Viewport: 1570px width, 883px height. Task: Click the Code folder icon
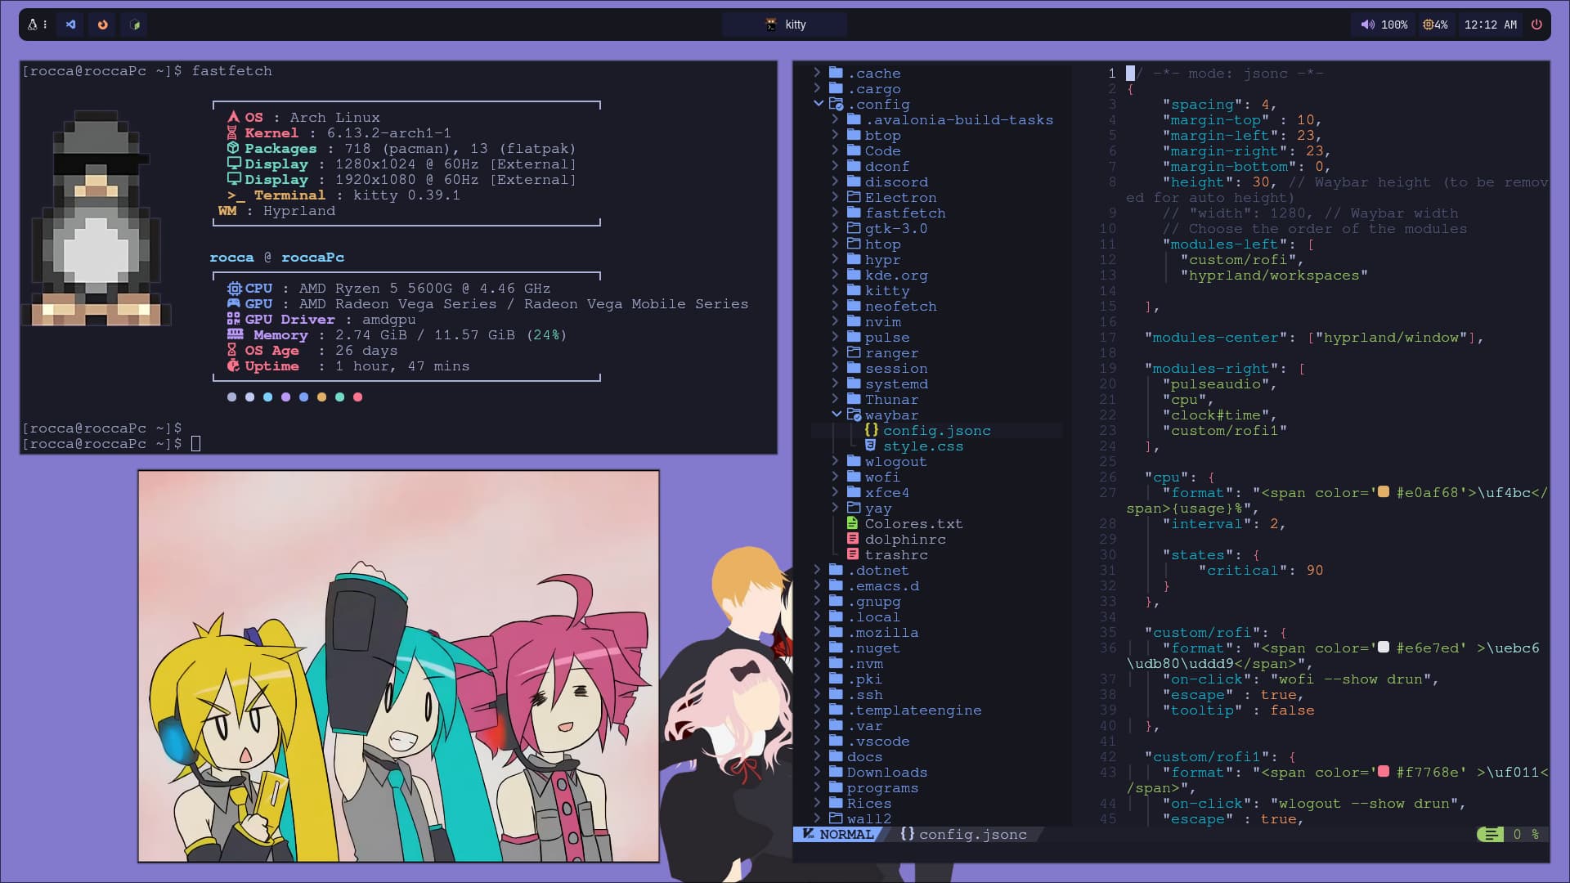[x=854, y=150]
